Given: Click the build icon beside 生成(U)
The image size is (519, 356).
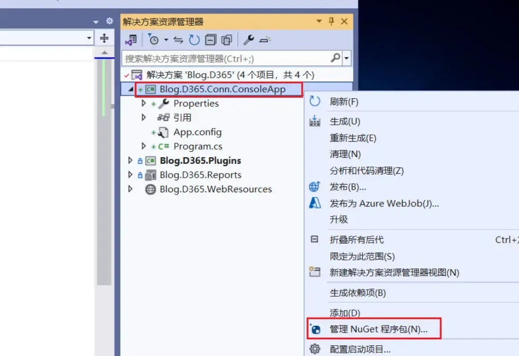Looking at the screenshot, I should tap(315, 121).
